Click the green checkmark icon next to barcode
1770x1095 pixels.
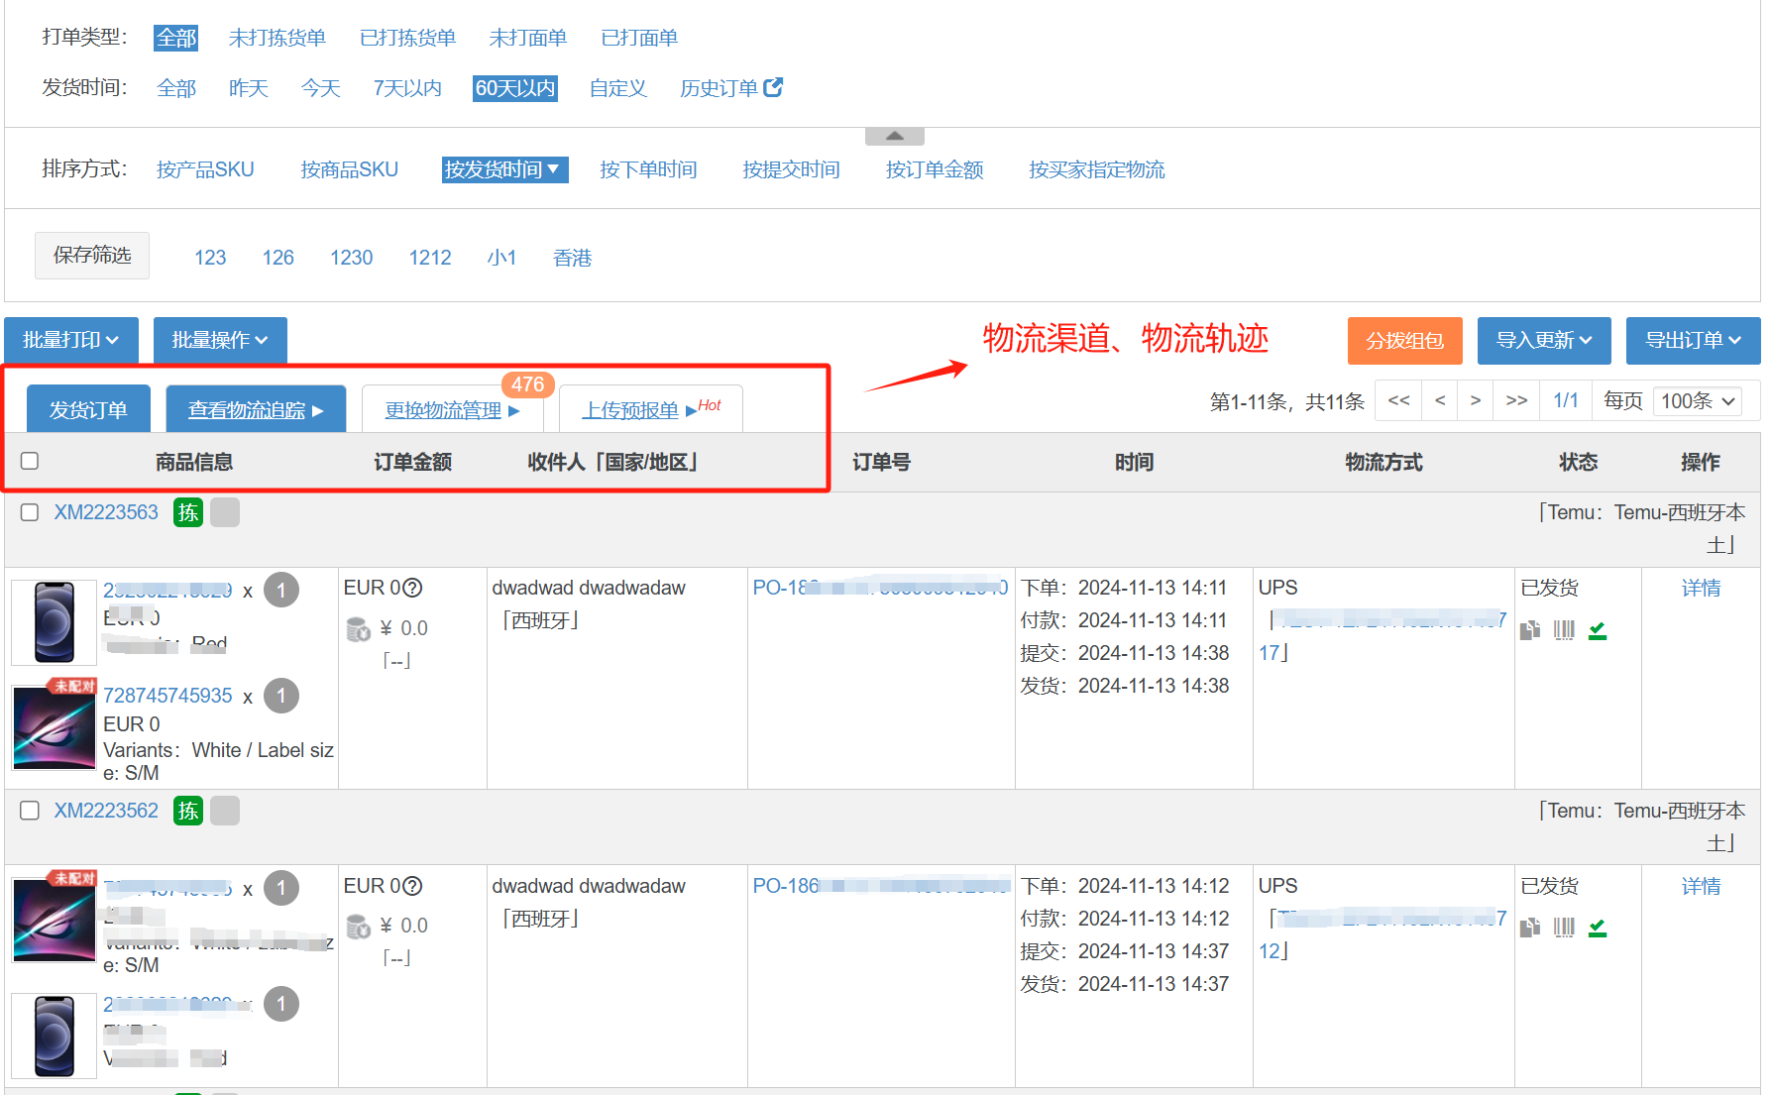click(x=1598, y=629)
